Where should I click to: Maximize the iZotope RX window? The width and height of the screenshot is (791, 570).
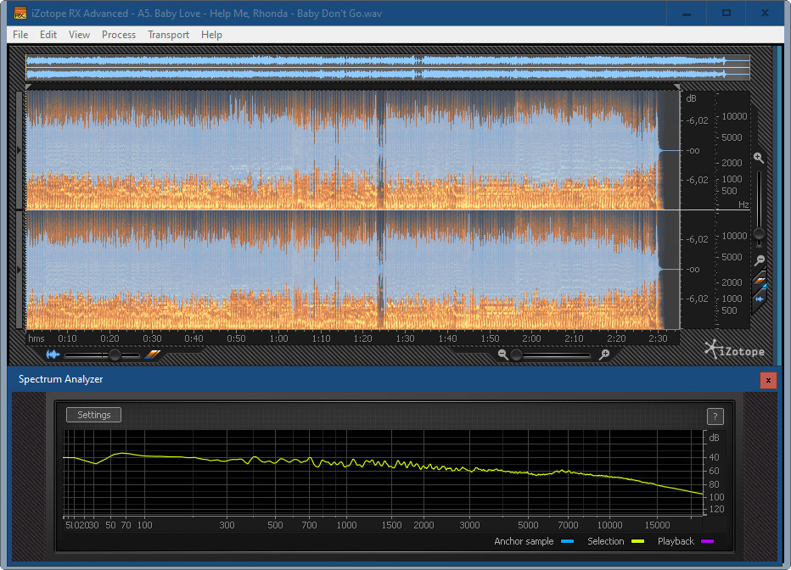tap(726, 14)
